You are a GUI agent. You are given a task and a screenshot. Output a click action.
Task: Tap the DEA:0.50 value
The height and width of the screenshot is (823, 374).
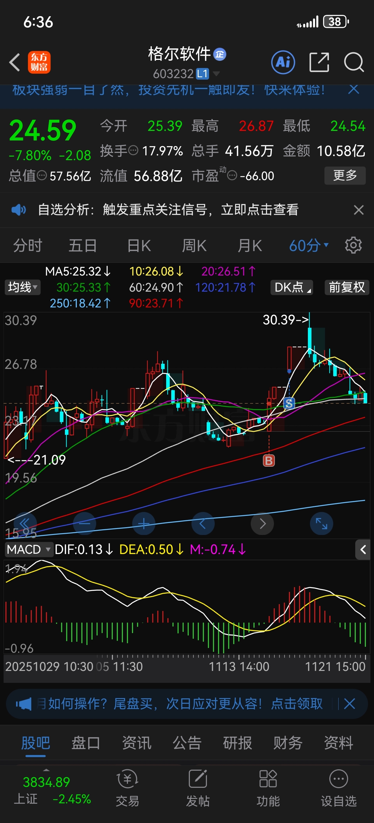(152, 550)
